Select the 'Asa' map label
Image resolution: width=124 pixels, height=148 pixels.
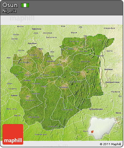click(x=63, y=26)
